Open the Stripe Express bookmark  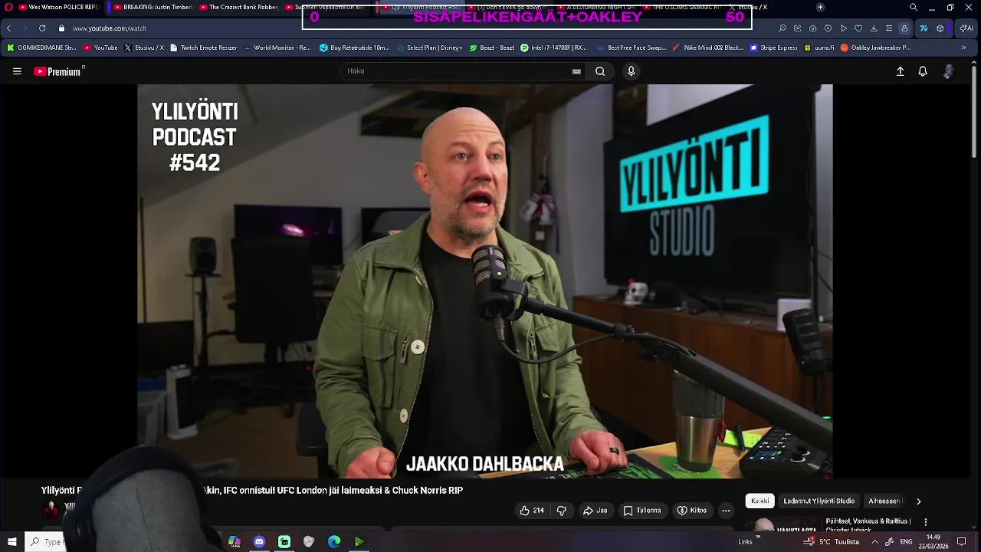click(774, 48)
